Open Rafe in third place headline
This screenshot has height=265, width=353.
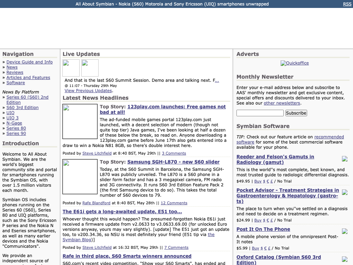[127, 256]
